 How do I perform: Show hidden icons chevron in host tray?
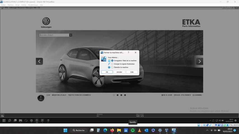click(207, 130)
